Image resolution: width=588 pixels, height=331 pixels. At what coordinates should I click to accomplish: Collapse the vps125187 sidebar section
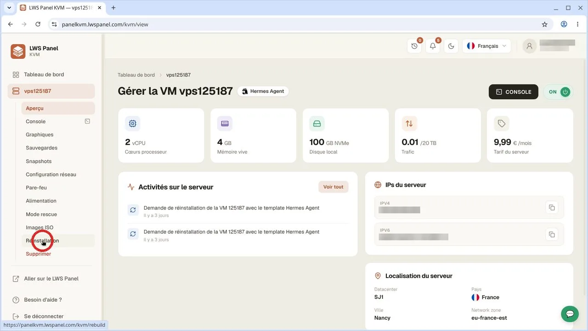[x=51, y=91]
